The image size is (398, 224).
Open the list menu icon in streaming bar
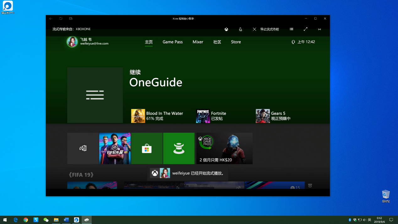292,29
